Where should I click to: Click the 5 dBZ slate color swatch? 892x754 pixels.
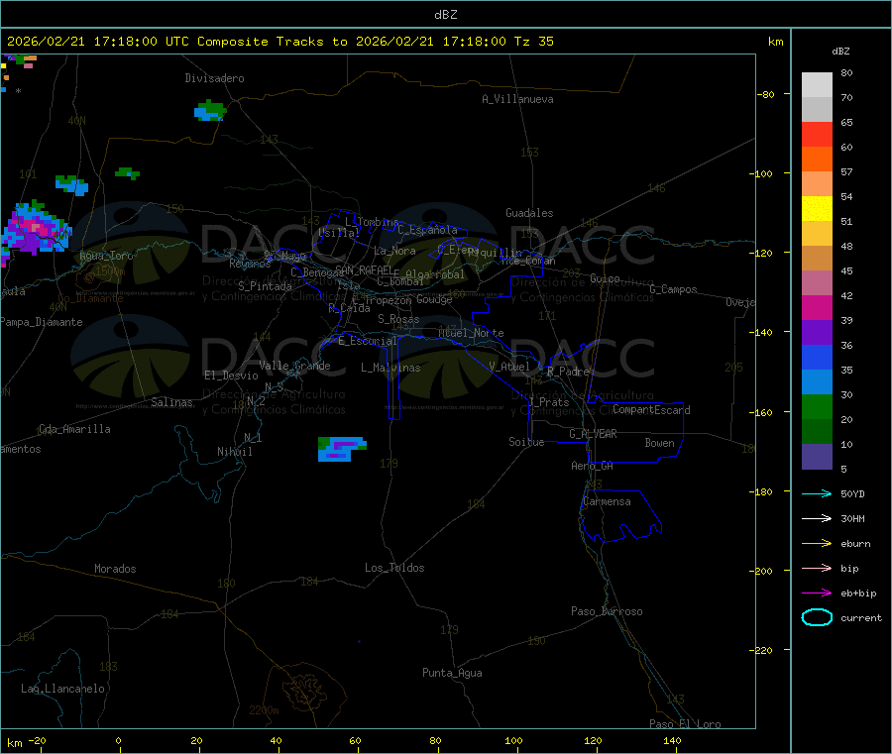[817, 457]
